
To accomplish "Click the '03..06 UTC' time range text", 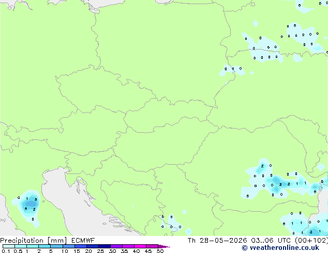I will click(271, 241).
